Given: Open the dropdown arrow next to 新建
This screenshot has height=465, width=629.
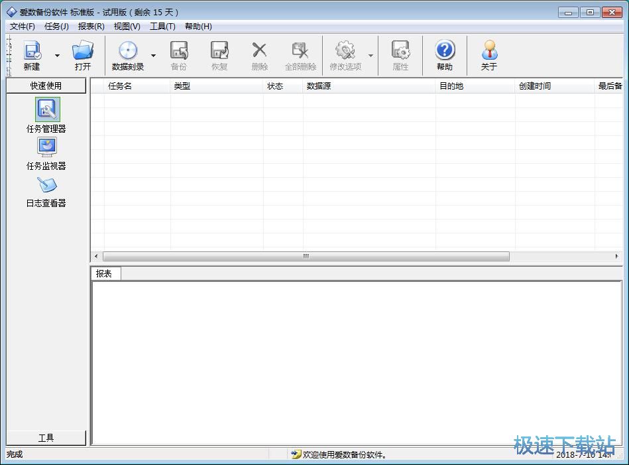Looking at the screenshot, I should coord(58,56).
